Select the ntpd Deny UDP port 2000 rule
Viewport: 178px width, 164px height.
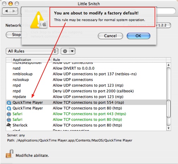tap(86, 91)
